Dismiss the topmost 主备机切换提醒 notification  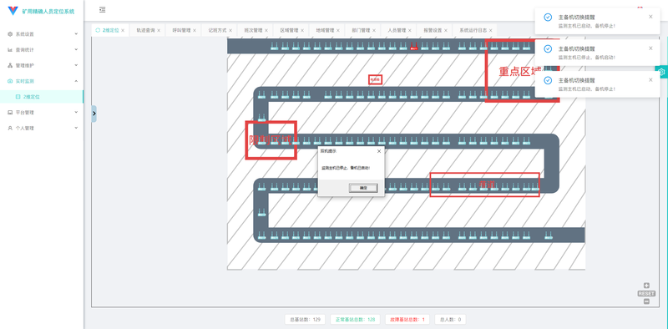pos(650,17)
